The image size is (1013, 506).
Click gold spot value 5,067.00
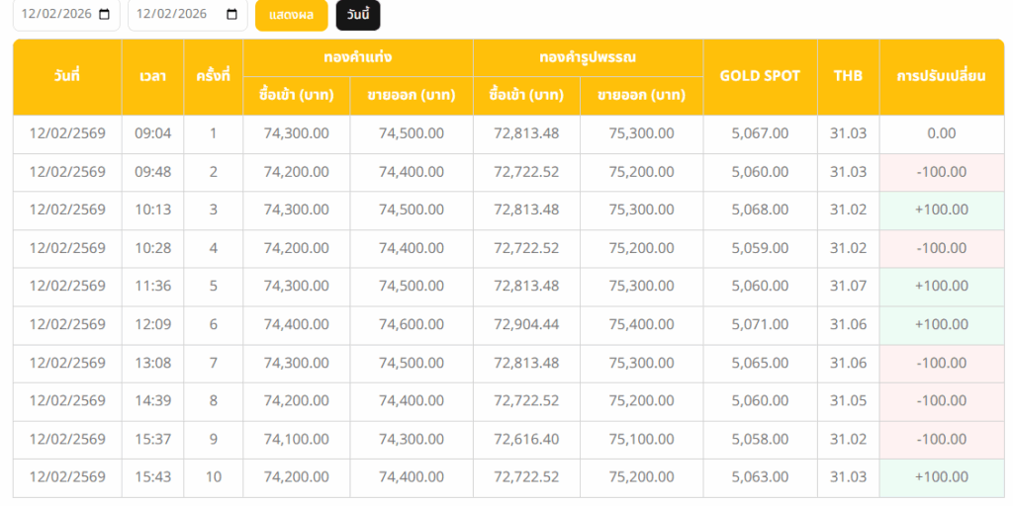point(760,133)
